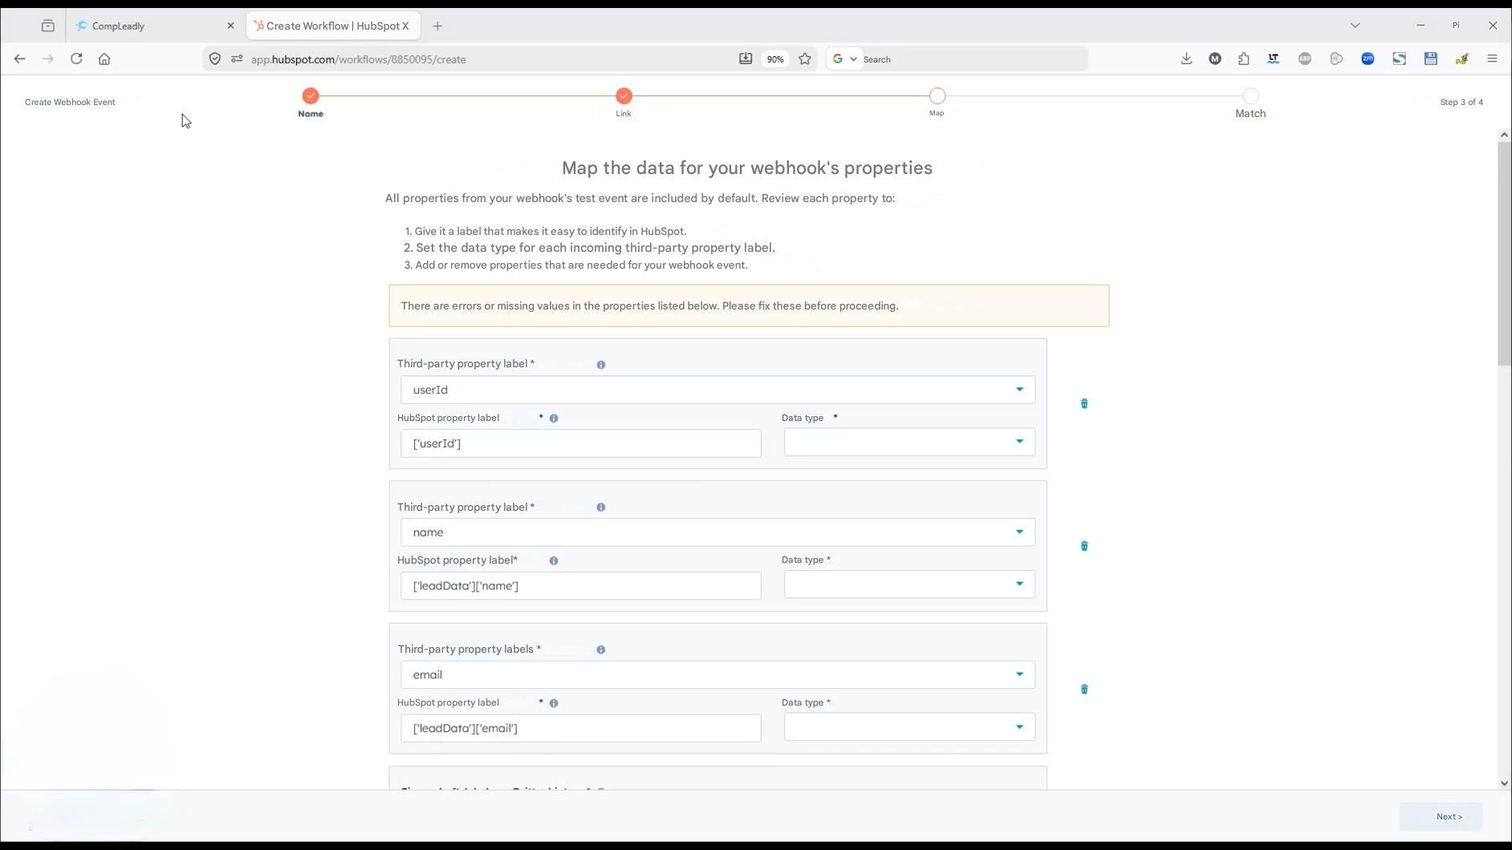Delete the userId property using its trash icon
This screenshot has height=850, width=1512.
(x=1083, y=403)
